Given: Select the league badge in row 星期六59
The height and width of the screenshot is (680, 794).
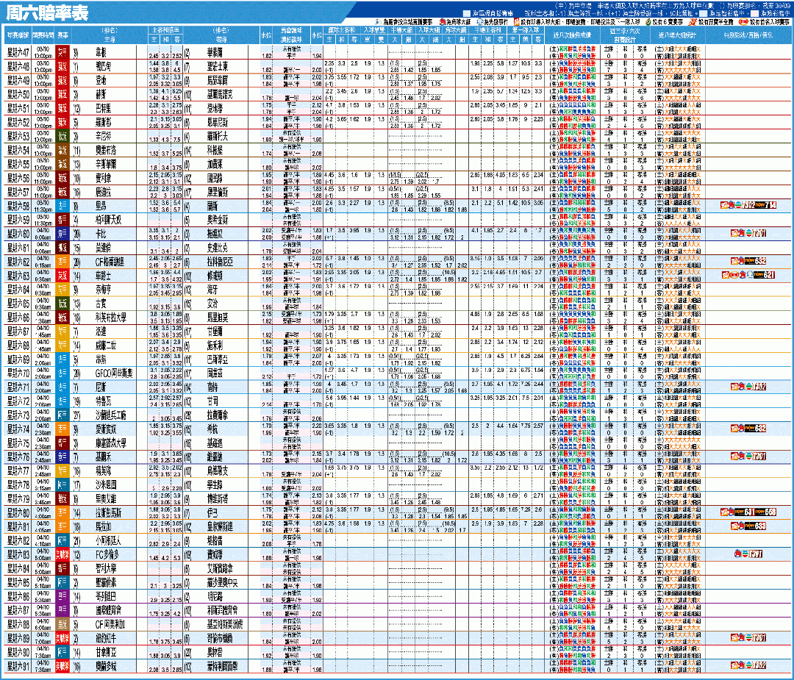Looking at the screenshot, I should point(62,220).
